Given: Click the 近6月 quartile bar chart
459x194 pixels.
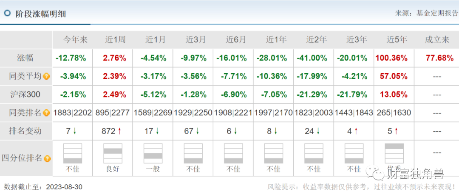Looking at the screenshot, I should pos(233,153).
